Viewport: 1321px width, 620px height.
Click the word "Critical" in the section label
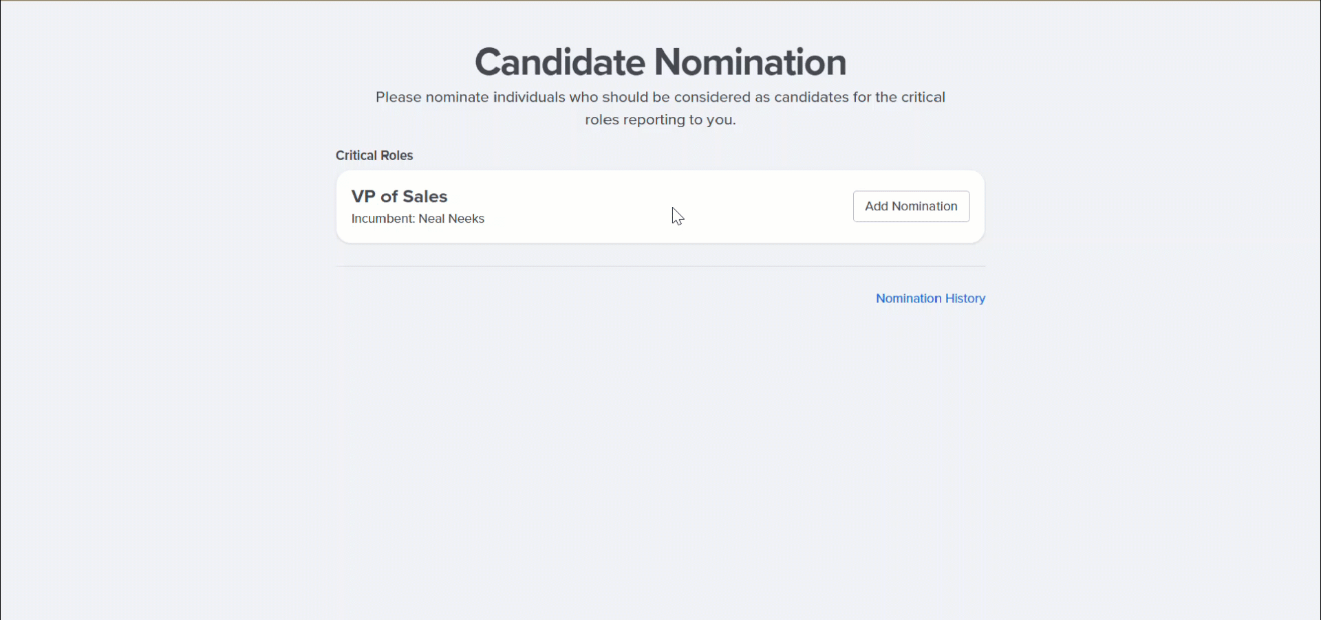[x=356, y=155]
